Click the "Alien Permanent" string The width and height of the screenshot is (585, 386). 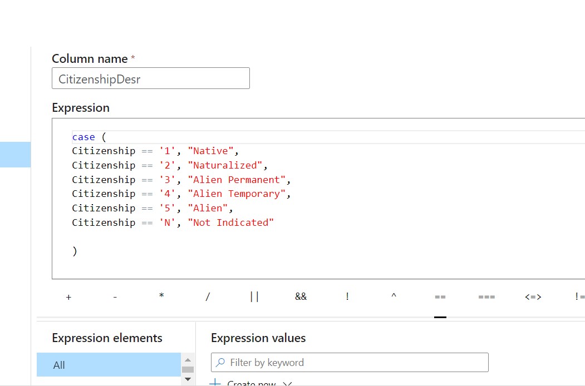(x=237, y=180)
